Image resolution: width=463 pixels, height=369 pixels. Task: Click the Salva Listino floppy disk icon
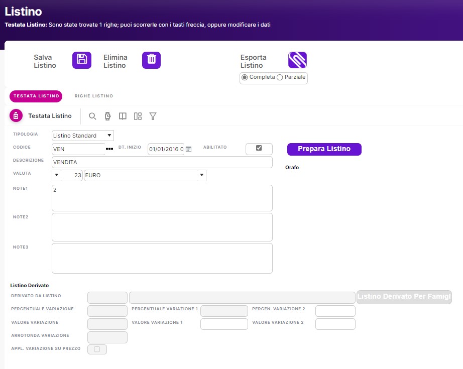81,60
